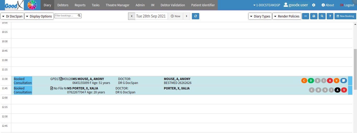Expand the Diary Types dropdown
The width and height of the screenshot is (357, 133).
[260, 16]
